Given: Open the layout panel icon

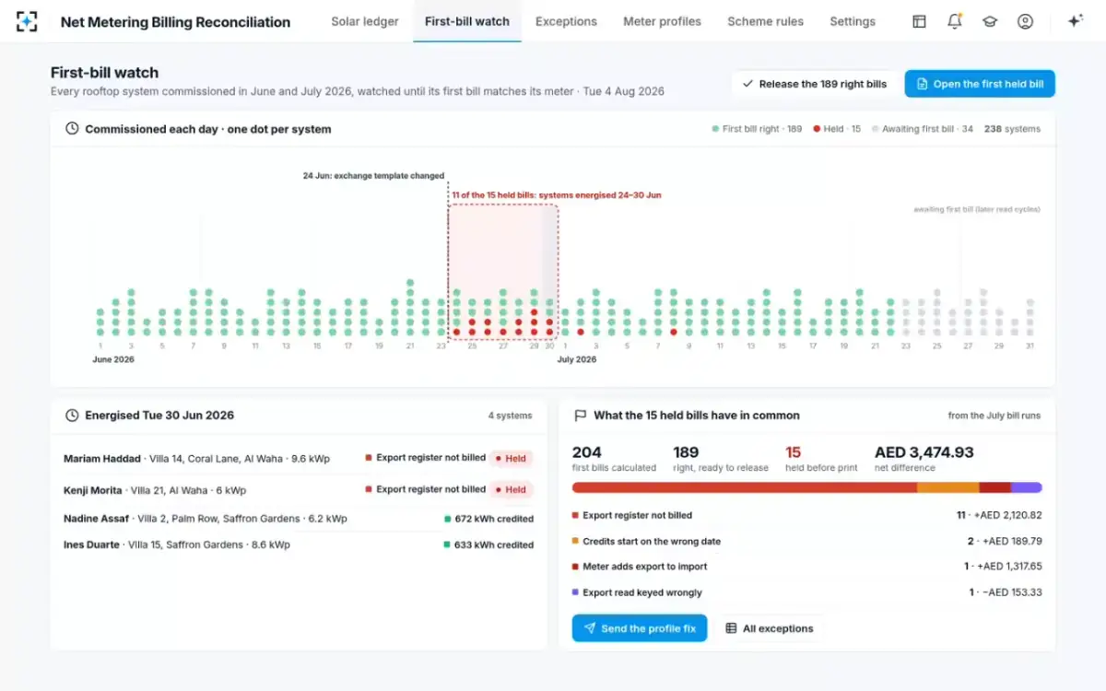Looking at the screenshot, I should point(919,21).
